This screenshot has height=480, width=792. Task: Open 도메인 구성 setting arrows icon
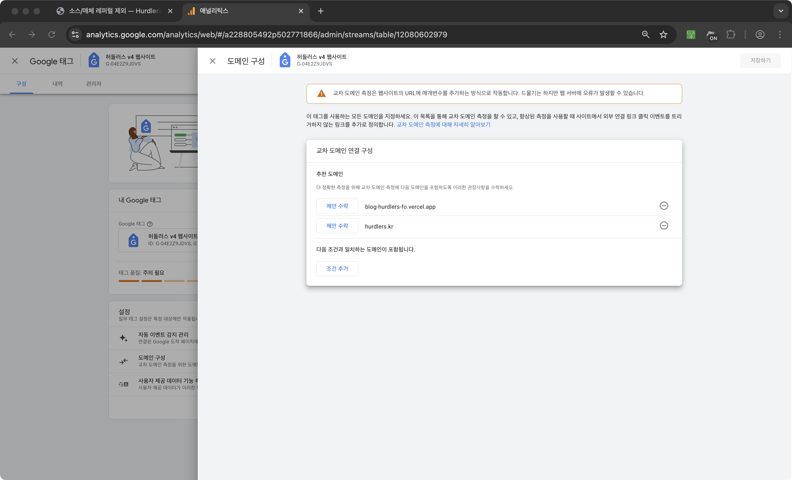[123, 362]
